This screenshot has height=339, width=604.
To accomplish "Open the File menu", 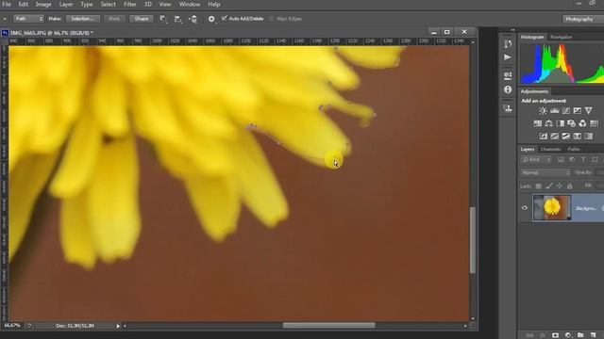I will [7, 5].
